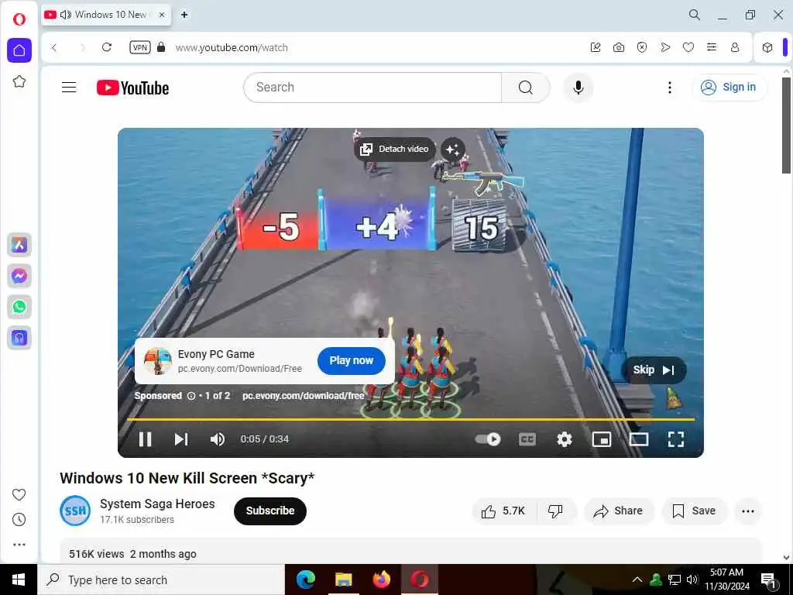Add page to bookmarks with heart icon
Image resolution: width=793 pixels, height=595 pixels.
(688, 47)
